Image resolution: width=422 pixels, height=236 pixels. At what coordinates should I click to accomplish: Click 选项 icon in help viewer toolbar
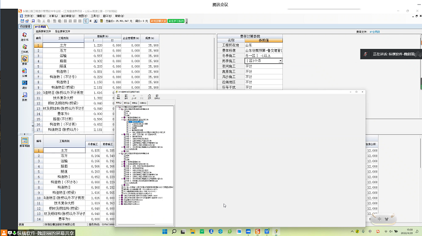(x=157, y=97)
